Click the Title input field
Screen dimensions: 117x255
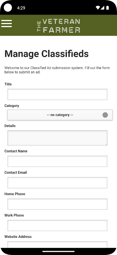tap(57, 94)
